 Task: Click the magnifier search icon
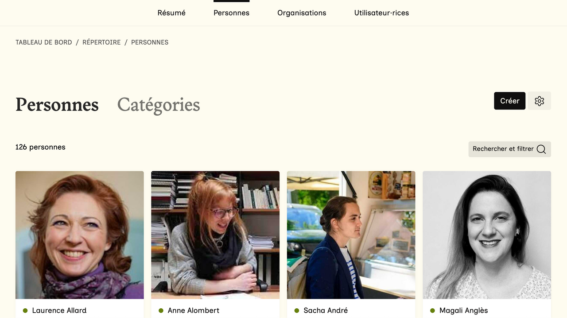point(541,149)
